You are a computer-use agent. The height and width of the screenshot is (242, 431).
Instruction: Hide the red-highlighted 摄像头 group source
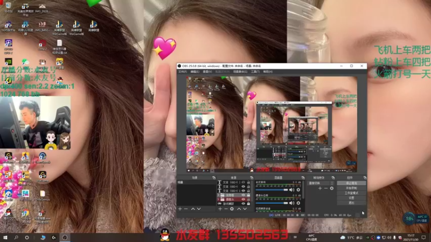[244, 200]
